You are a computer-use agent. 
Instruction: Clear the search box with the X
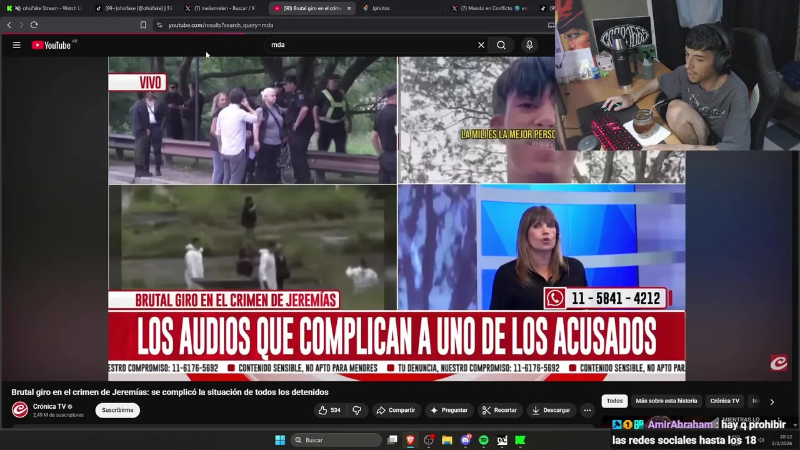[x=481, y=45]
